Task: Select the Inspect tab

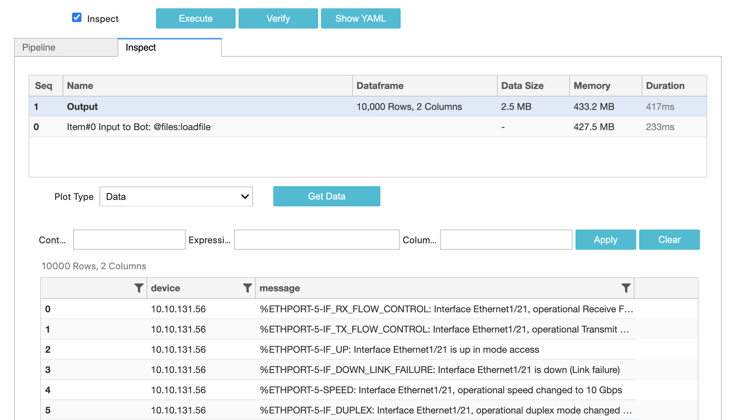Action: tap(169, 47)
